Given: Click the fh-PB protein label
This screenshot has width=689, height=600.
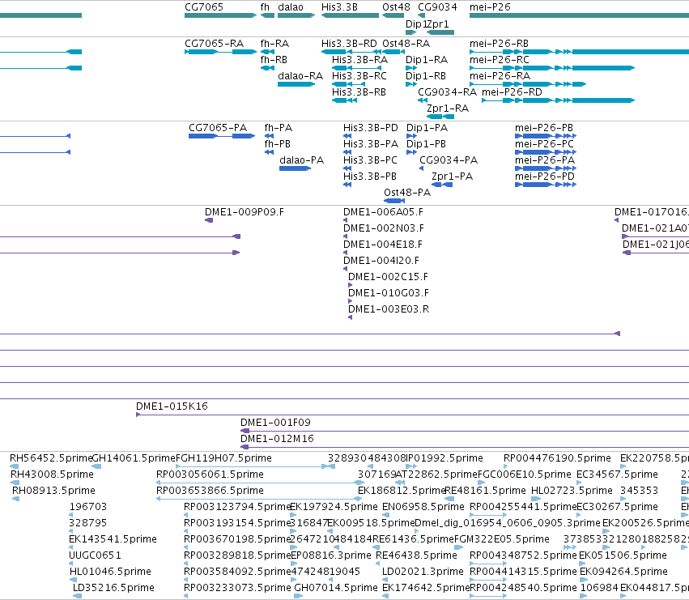Looking at the screenshot, I should (277, 144).
